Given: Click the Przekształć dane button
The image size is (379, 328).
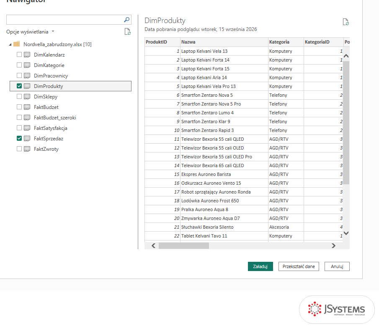Looking at the screenshot, I should pos(299,266).
